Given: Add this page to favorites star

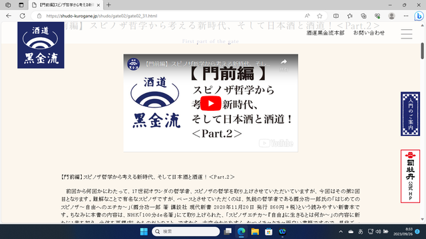Looking at the screenshot, I should (319, 16).
